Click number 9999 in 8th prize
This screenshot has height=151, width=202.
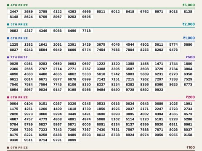[x=72, y=140]
